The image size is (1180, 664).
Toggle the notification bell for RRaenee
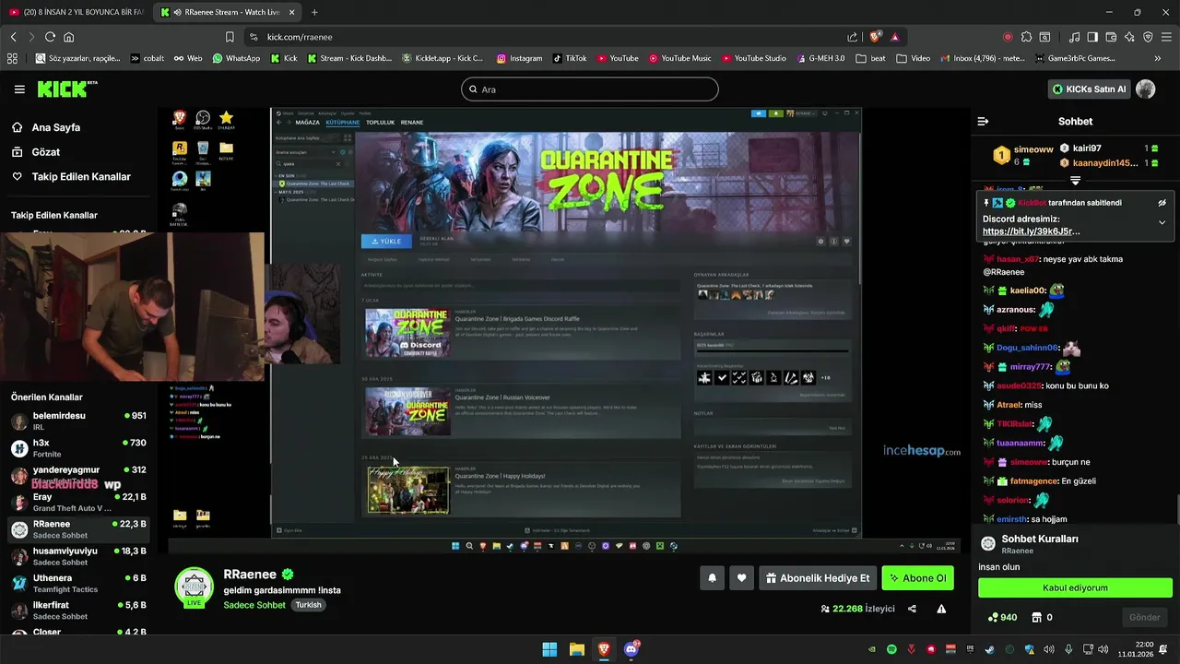[x=712, y=578]
